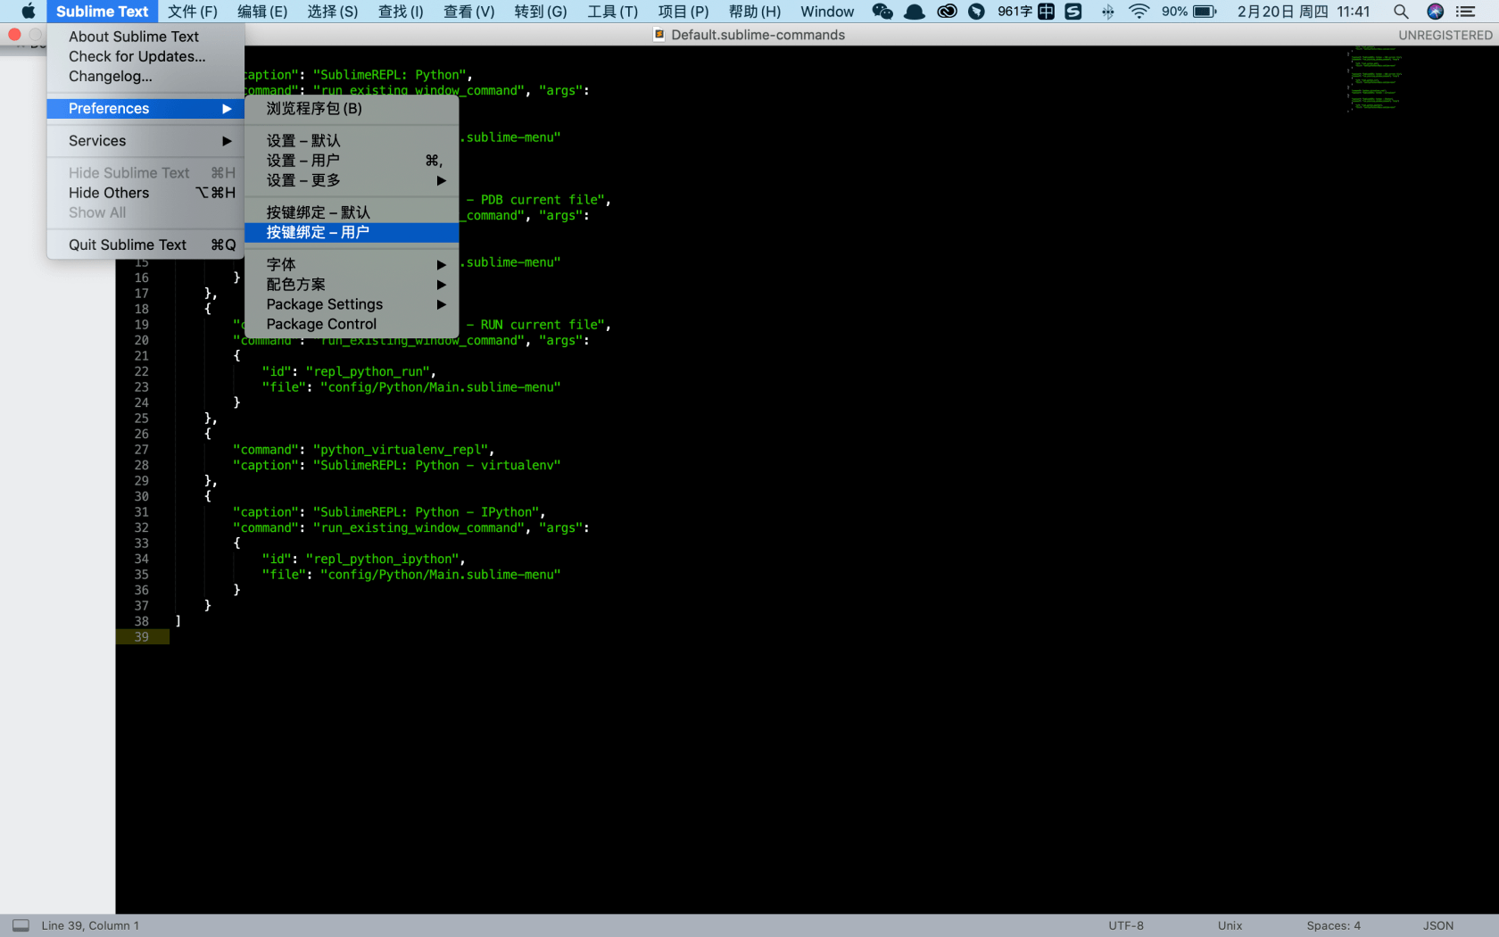
Task: Select 浏览程序包 (B)
Action: [352, 109]
